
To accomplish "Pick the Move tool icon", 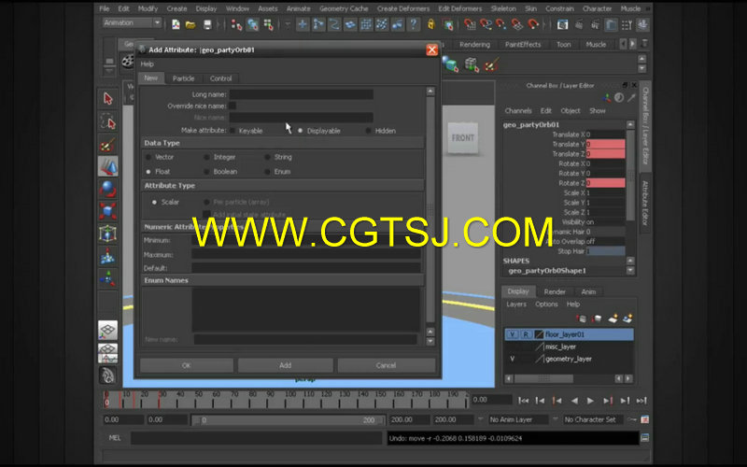I will [108, 166].
